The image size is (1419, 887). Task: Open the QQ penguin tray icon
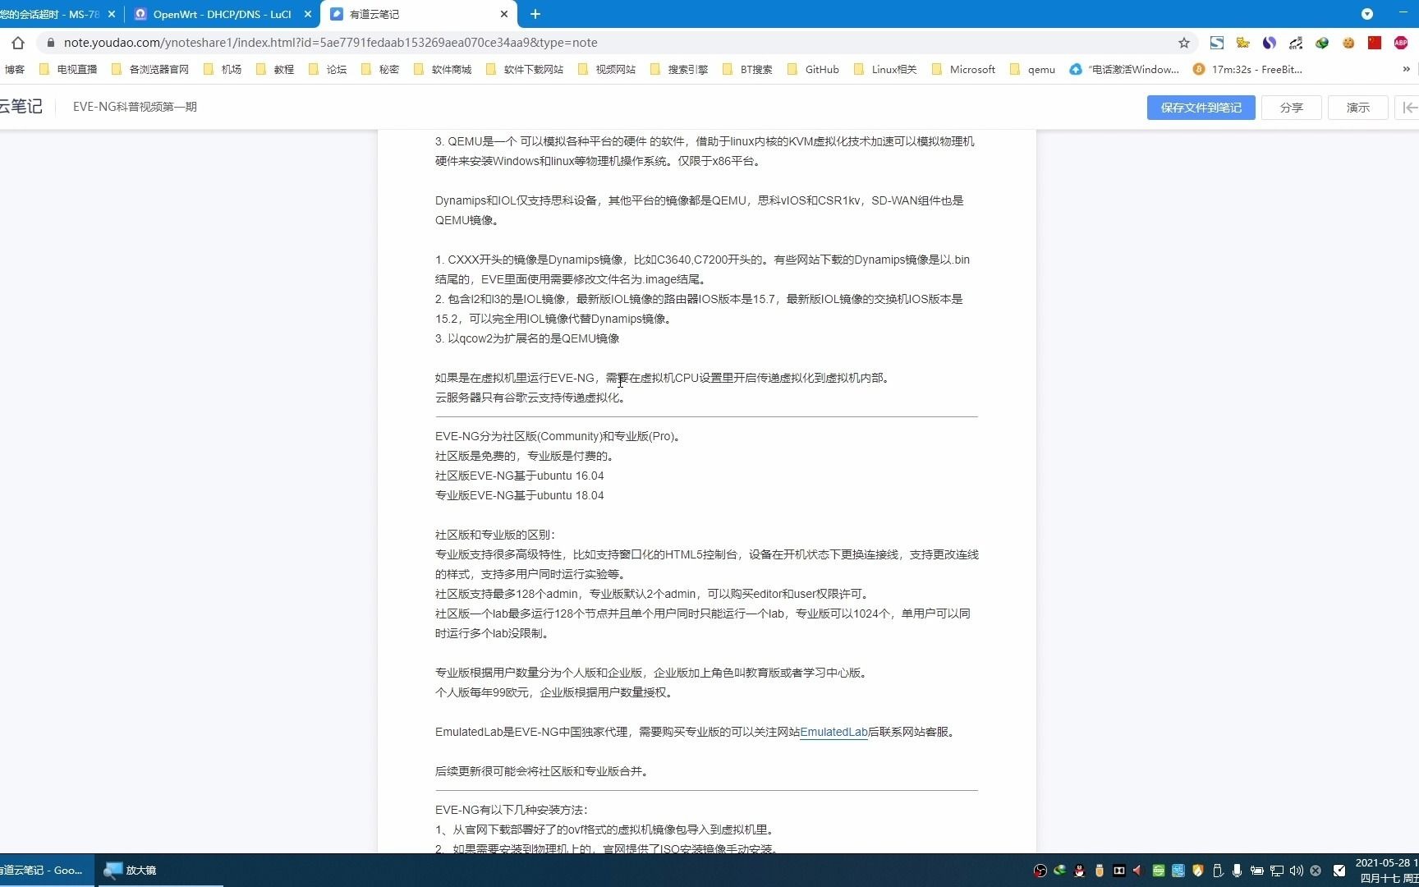[x=1080, y=871]
